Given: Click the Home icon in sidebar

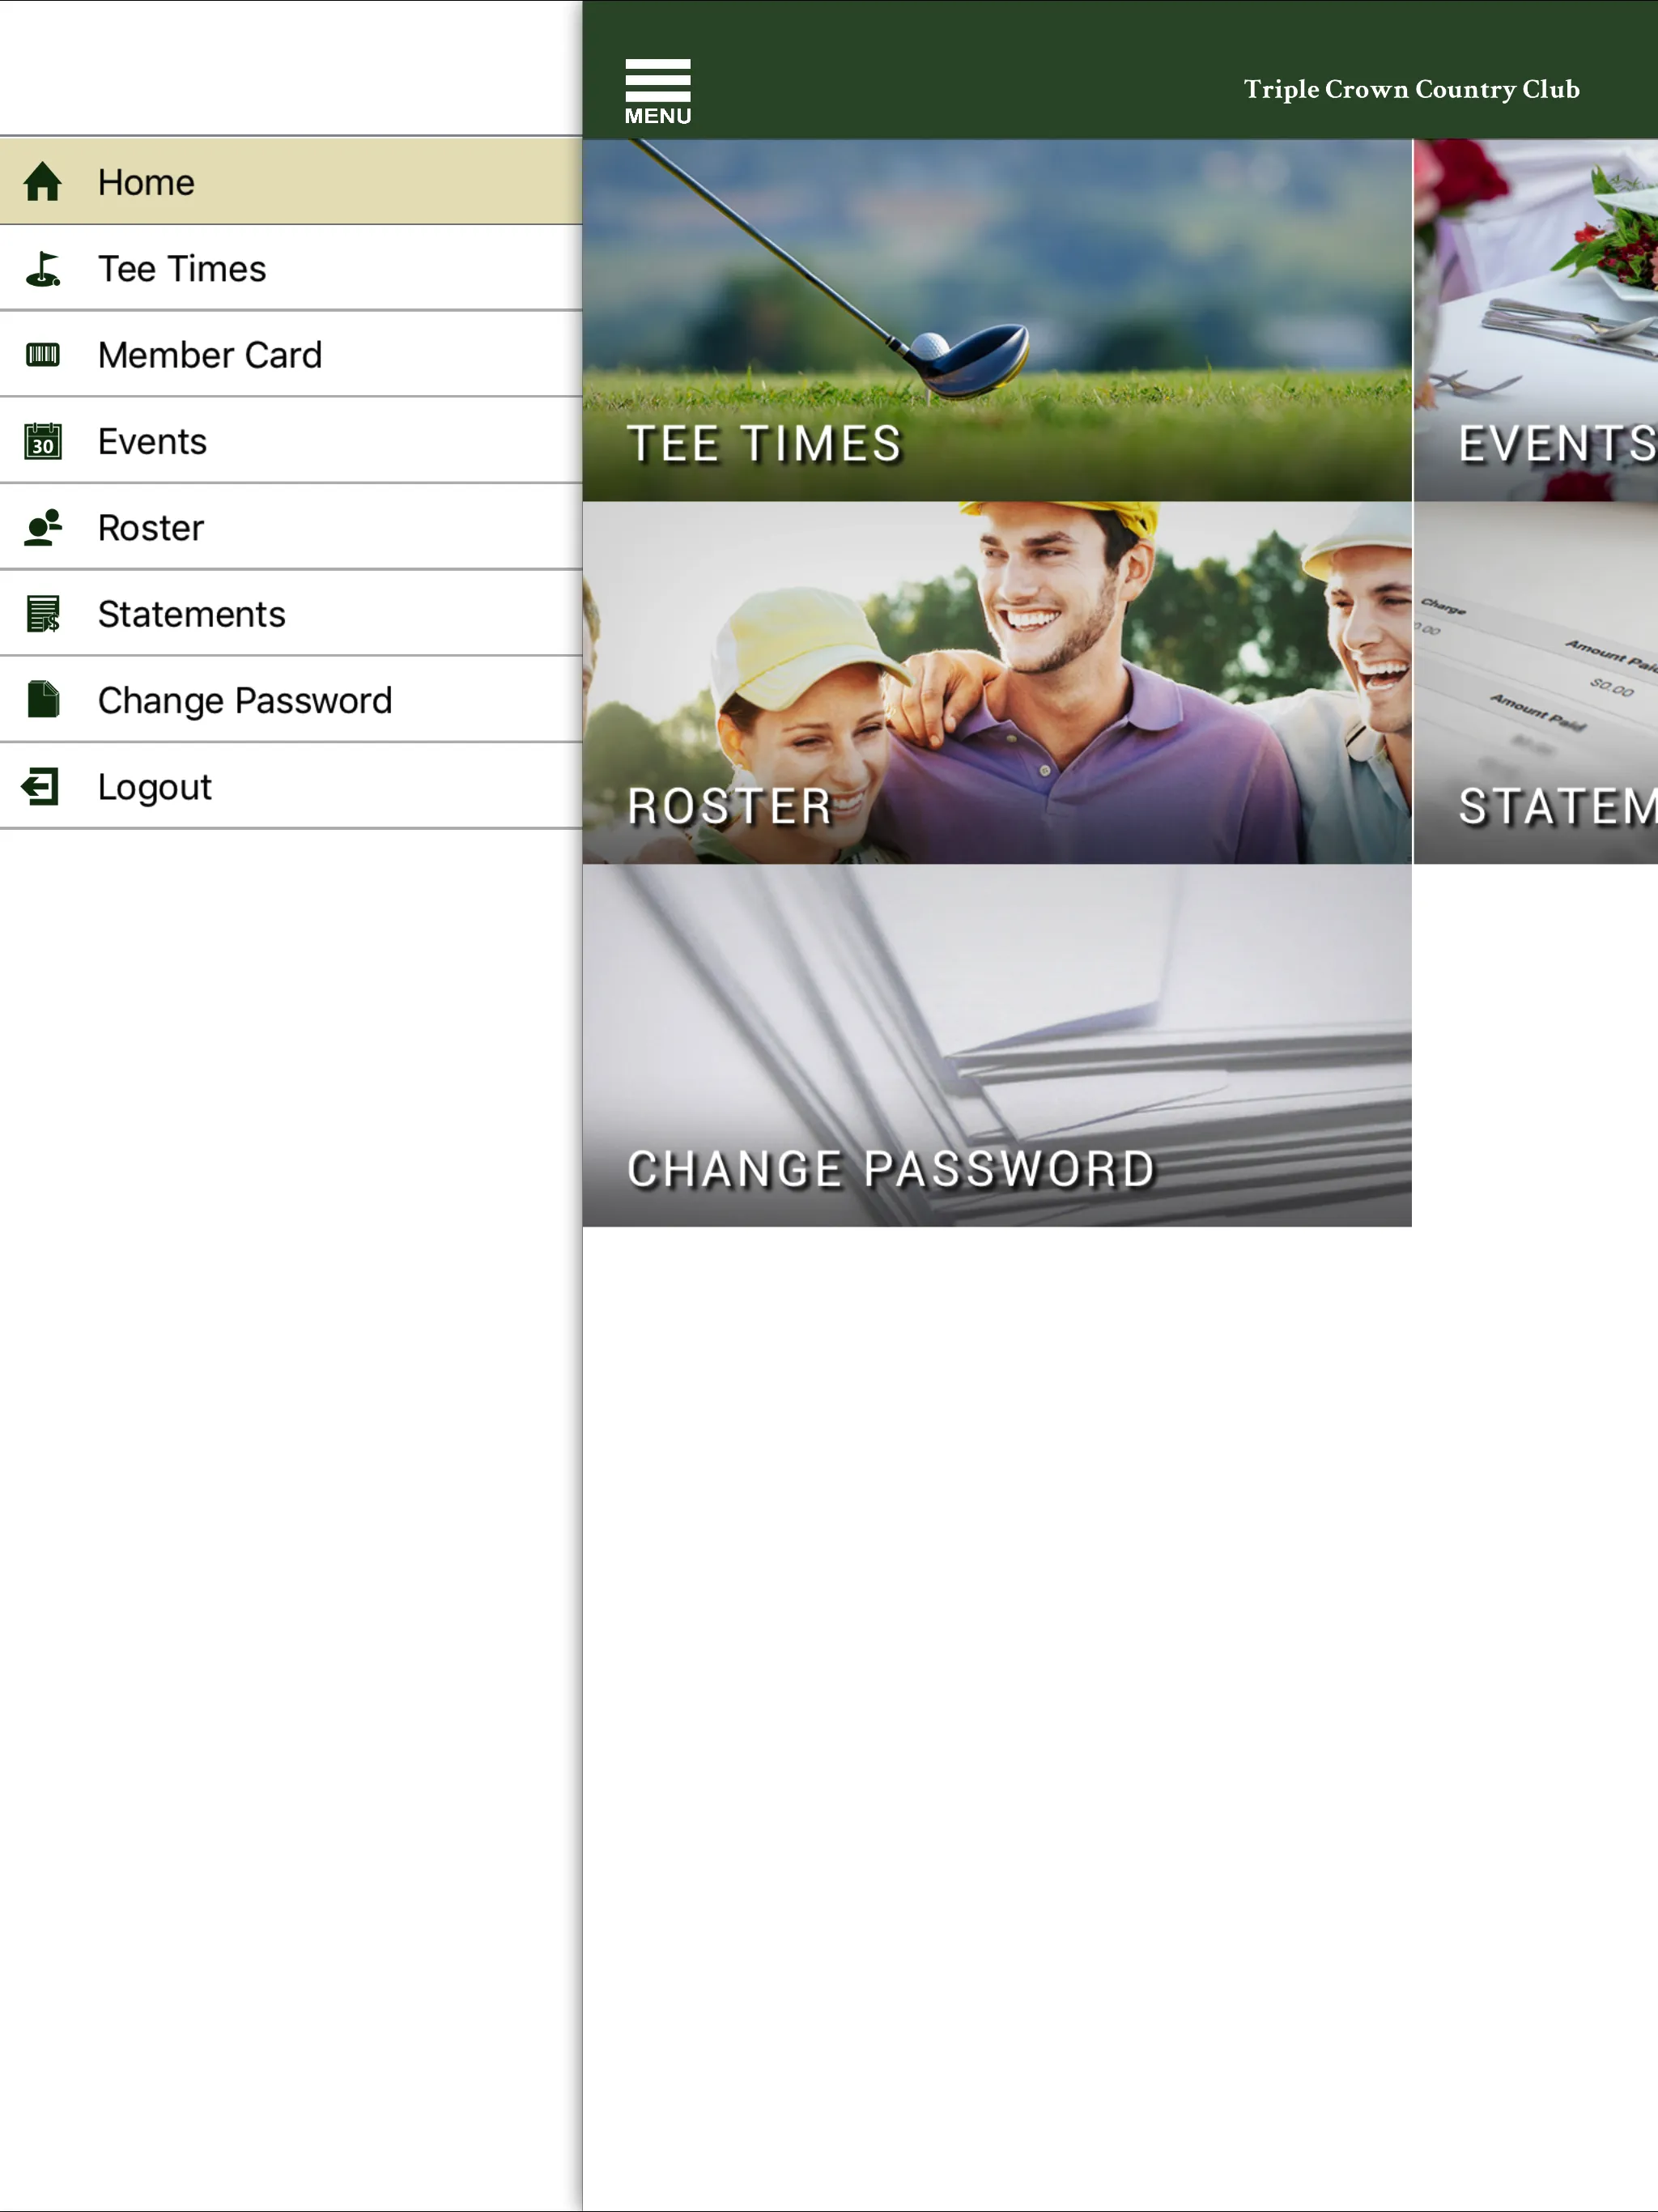Looking at the screenshot, I should pos(44,181).
